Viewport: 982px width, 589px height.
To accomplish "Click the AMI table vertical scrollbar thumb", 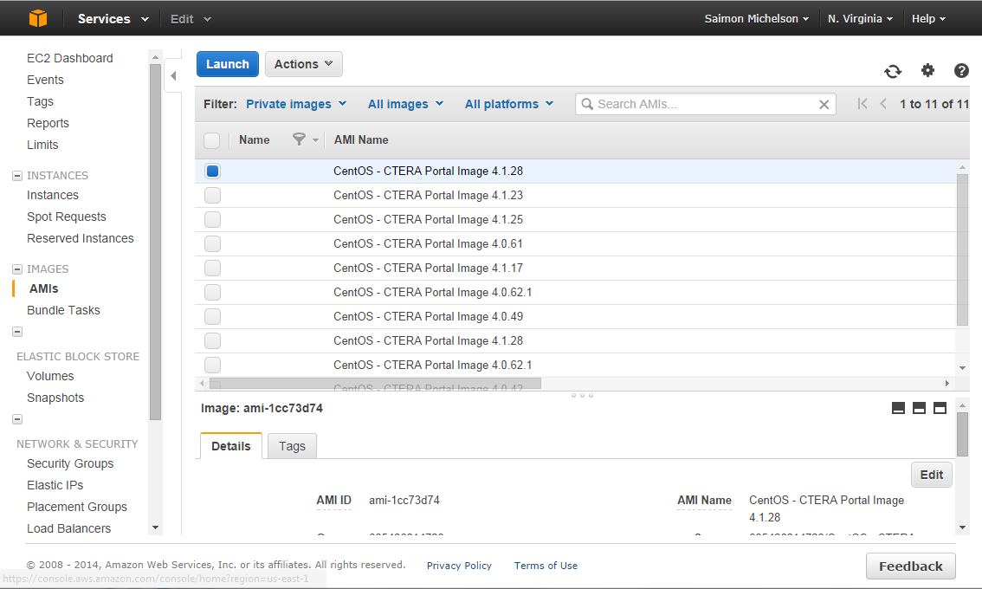I will point(962,250).
